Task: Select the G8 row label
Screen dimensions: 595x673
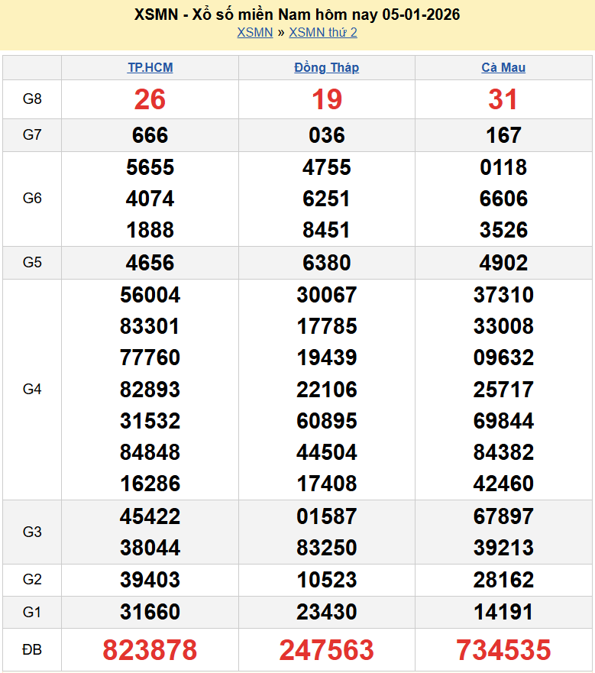Action: pyautogui.click(x=32, y=99)
